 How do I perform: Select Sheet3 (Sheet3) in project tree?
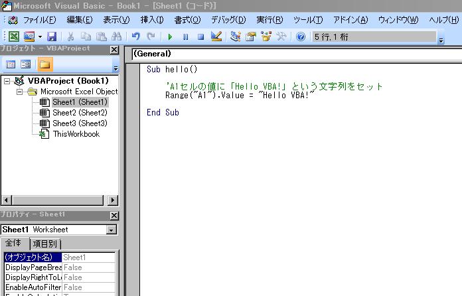click(x=80, y=123)
